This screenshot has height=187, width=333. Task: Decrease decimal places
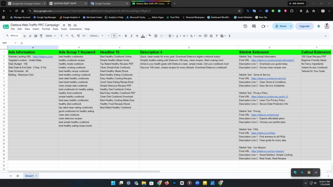(x=73, y=36)
